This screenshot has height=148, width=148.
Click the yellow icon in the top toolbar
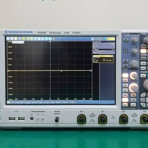(16, 38)
